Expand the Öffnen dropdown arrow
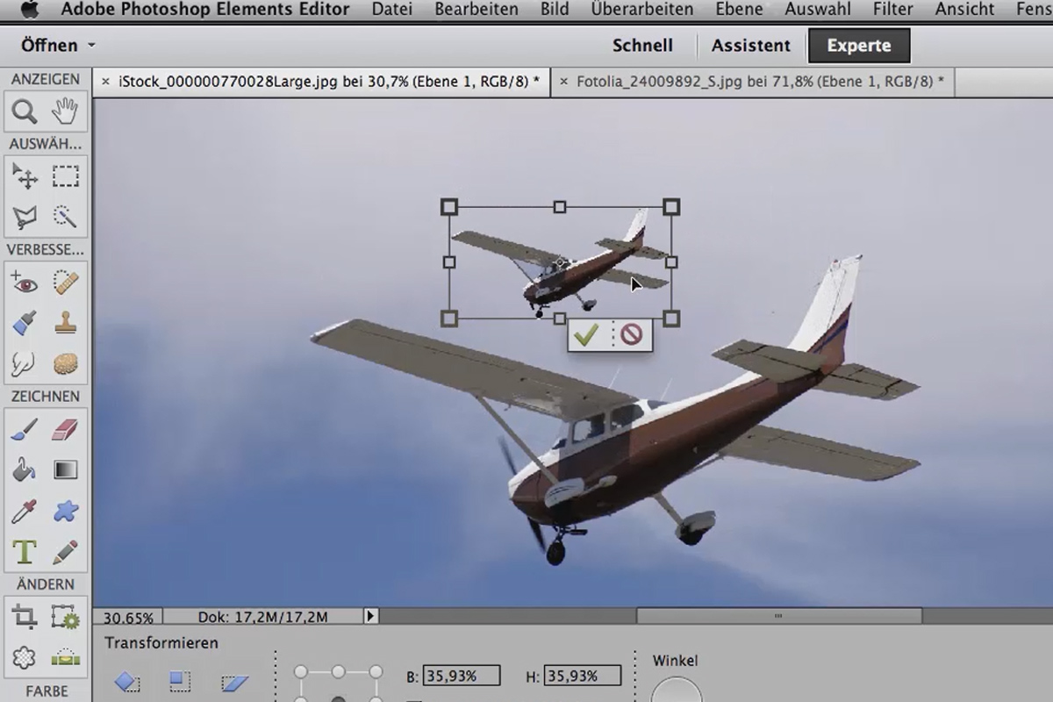 (x=92, y=46)
